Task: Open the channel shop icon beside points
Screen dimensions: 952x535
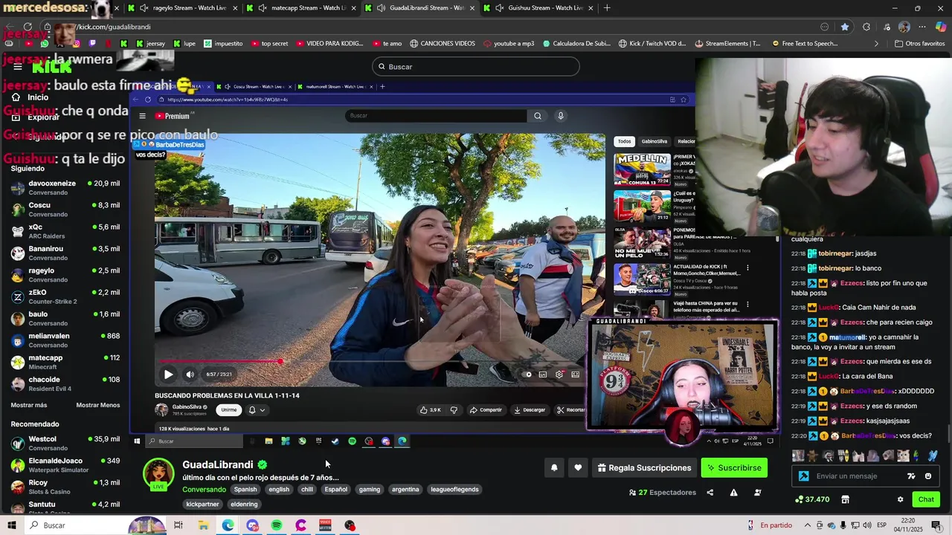Action: coord(845,499)
